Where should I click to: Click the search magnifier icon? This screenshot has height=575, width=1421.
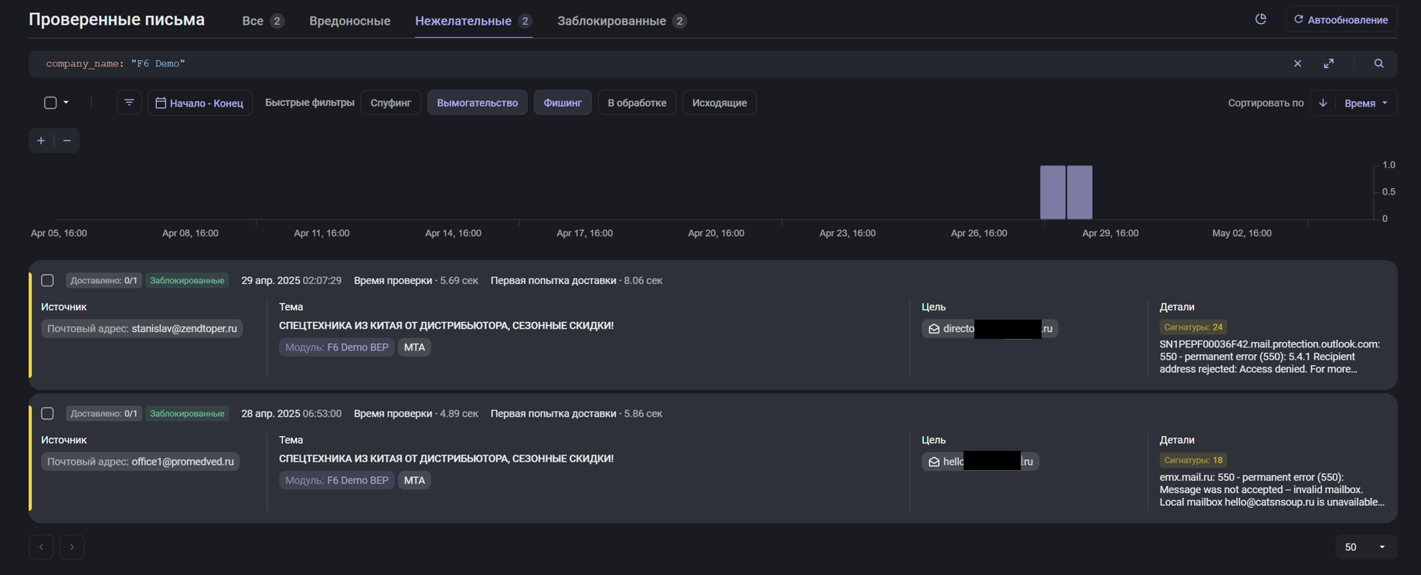click(x=1379, y=64)
